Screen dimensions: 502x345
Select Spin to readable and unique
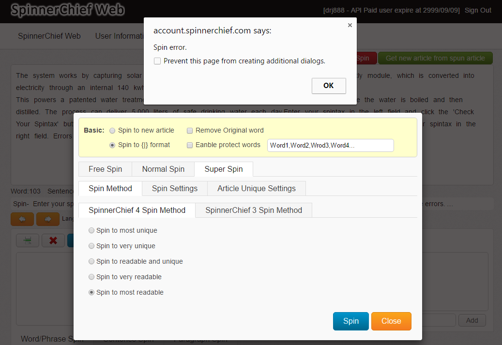91,262
